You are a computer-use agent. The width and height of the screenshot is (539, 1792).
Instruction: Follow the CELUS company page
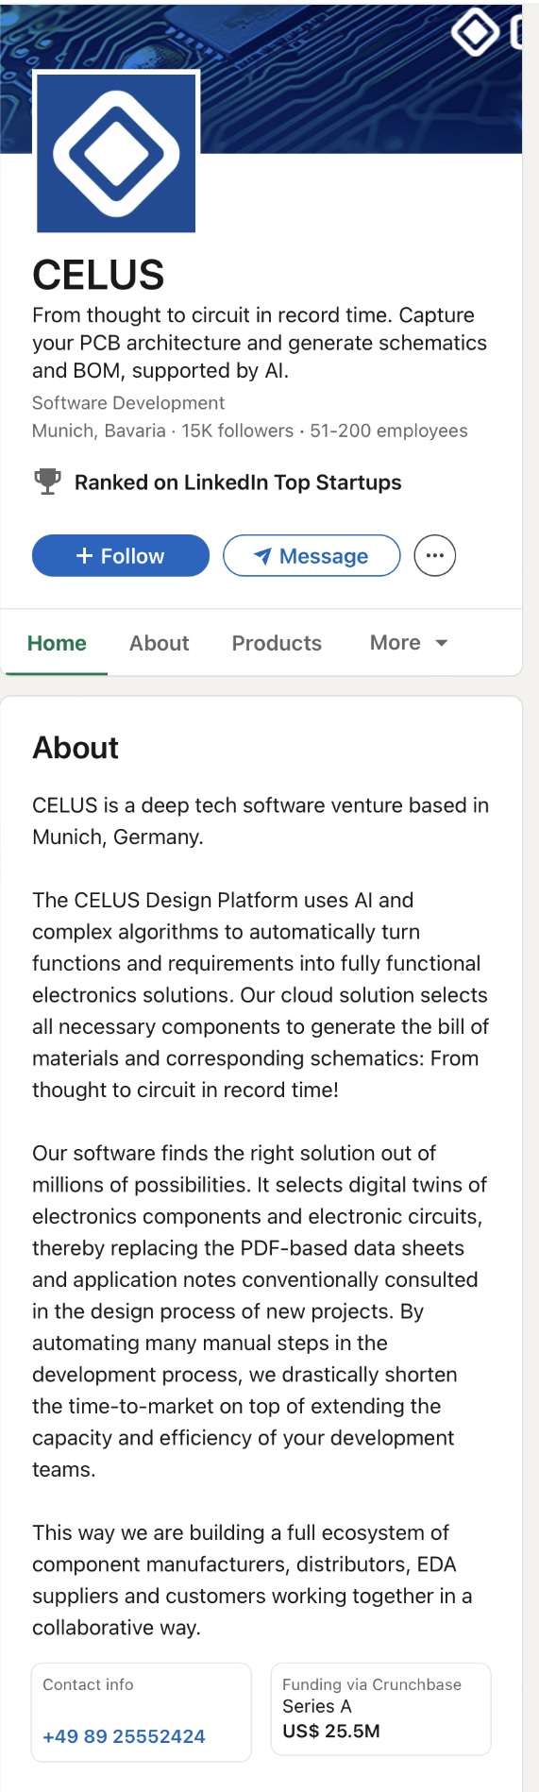coord(121,555)
